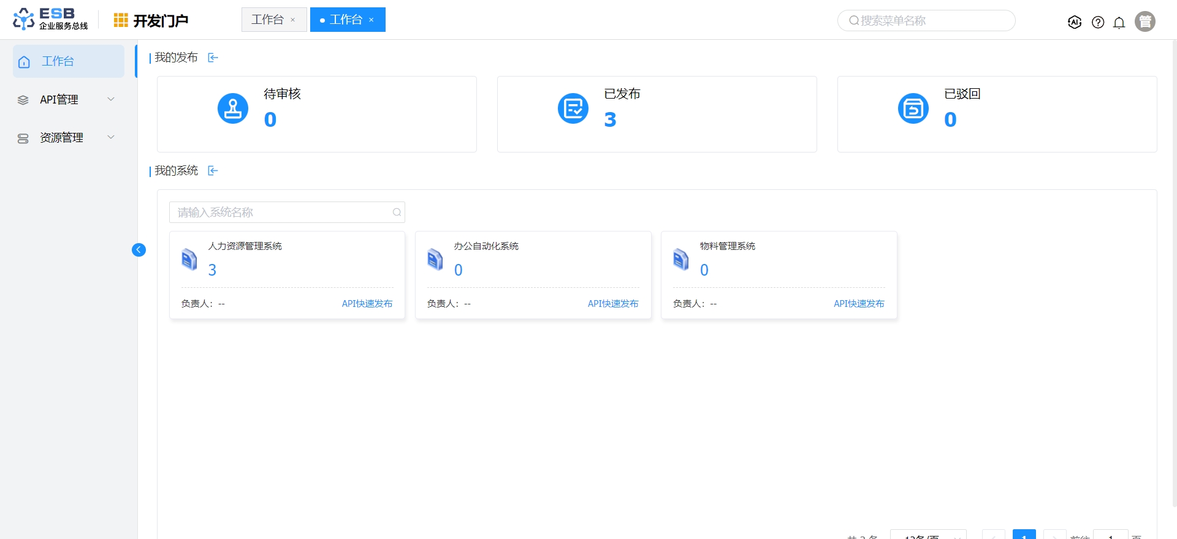Select 工作台 in the sidebar

[68, 61]
